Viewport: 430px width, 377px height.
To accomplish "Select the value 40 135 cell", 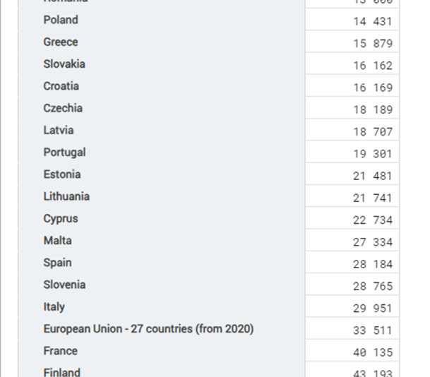I will point(372,352).
